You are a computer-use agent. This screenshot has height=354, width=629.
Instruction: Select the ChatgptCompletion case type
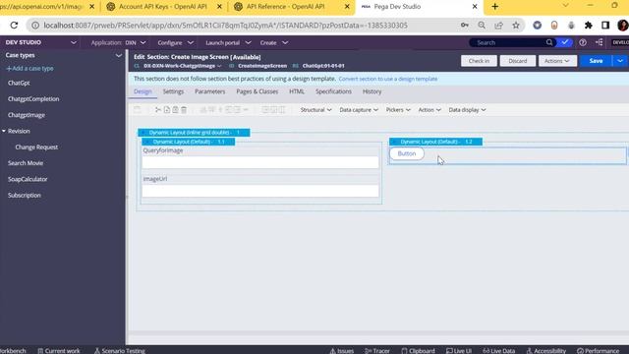click(x=33, y=98)
